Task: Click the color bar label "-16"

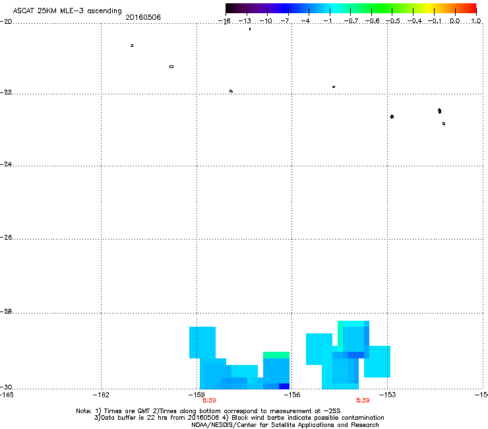Action: pyautogui.click(x=224, y=21)
